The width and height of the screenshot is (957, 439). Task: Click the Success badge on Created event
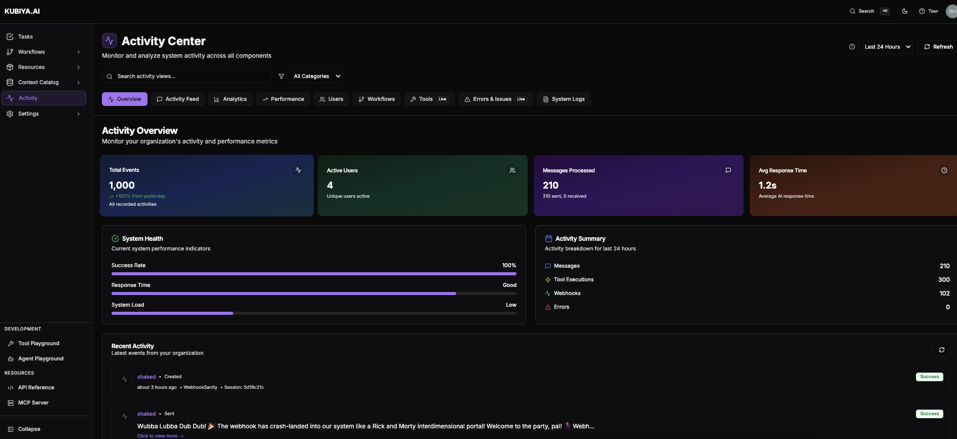coord(930,377)
